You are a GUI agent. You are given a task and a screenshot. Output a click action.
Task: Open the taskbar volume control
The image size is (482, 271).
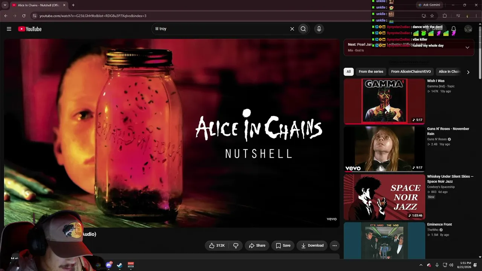(x=451, y=265)
